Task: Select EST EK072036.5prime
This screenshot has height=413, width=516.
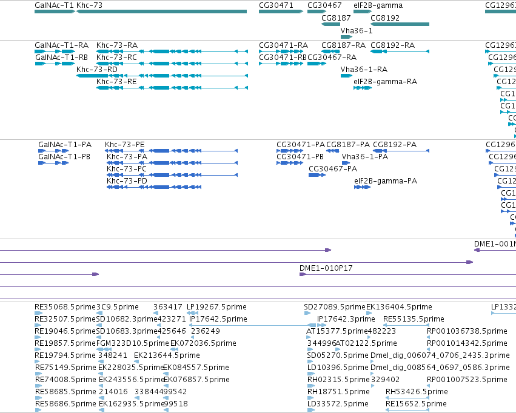Action: 175,349
